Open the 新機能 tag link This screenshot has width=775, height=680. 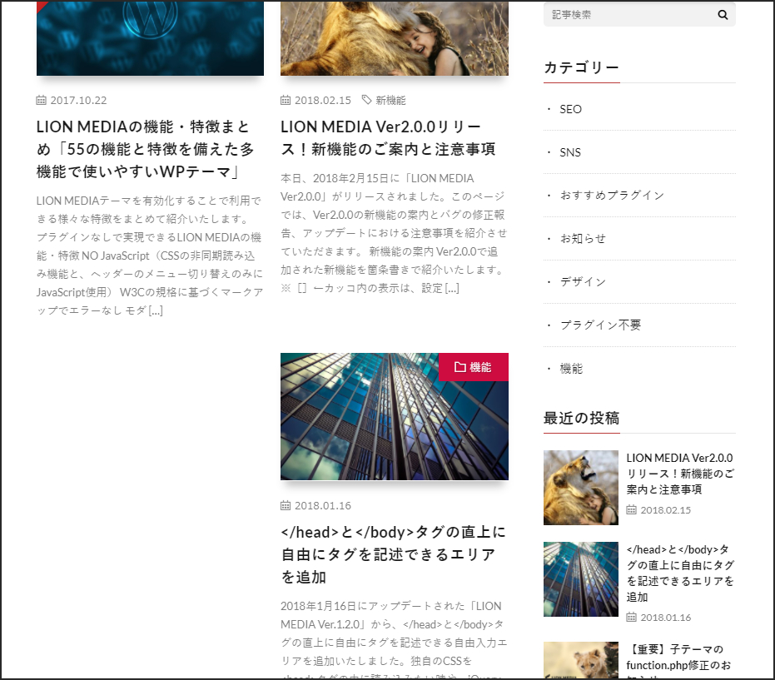coord(390,101)
